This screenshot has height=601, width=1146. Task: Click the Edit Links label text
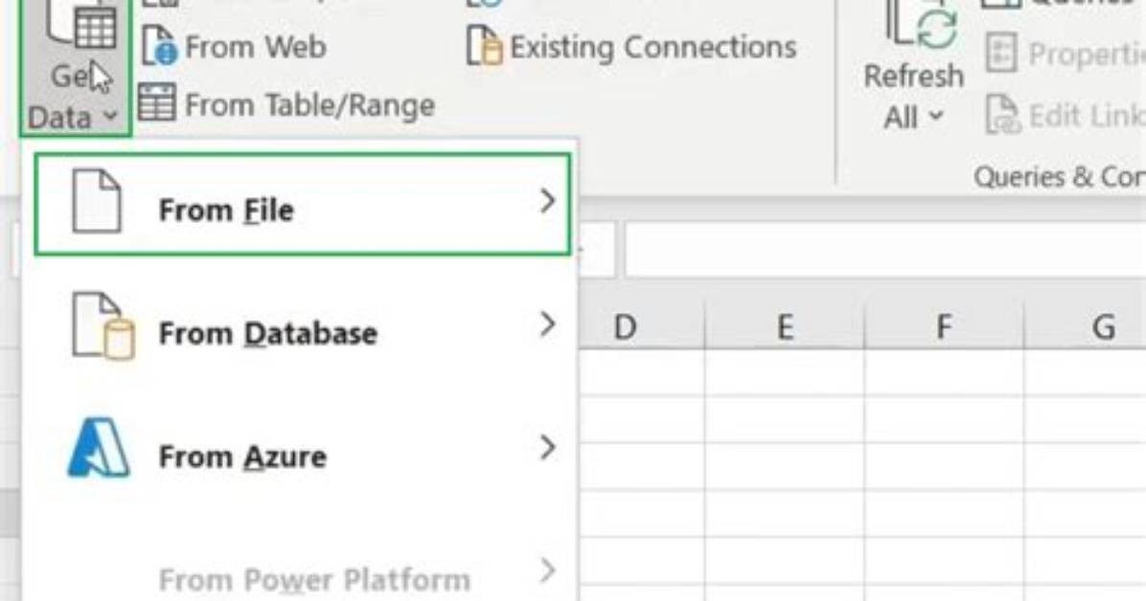point(1086,116)
